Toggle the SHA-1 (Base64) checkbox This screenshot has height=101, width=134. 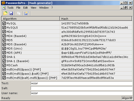point(4,61)
